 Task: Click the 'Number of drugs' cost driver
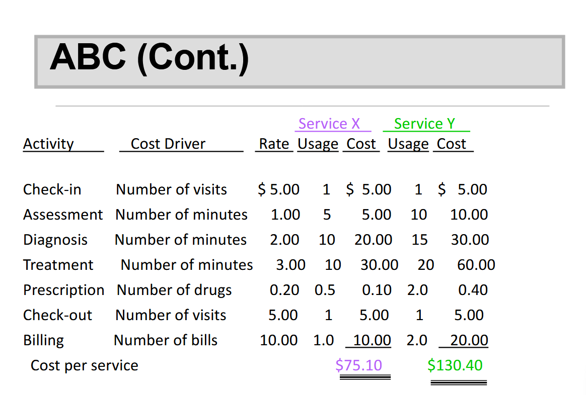coord(174,290)
